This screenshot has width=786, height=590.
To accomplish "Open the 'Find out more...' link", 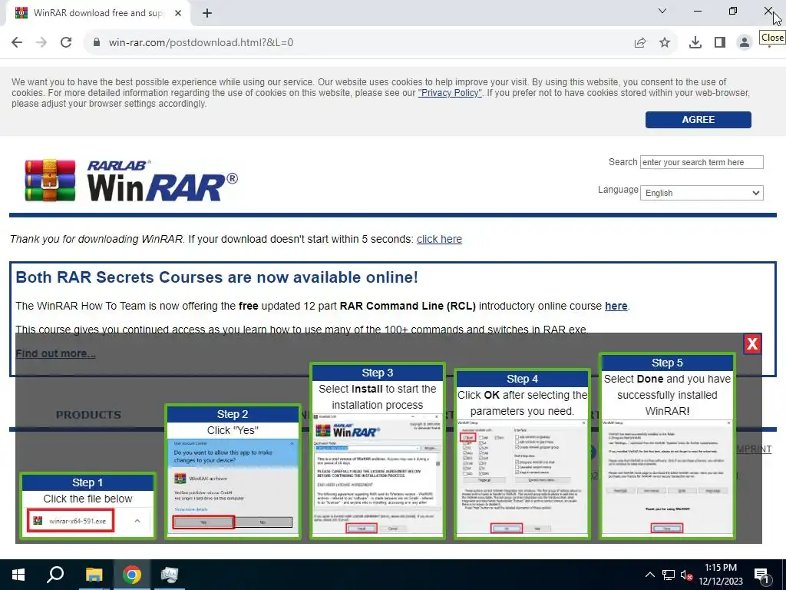I will point(55,353).
